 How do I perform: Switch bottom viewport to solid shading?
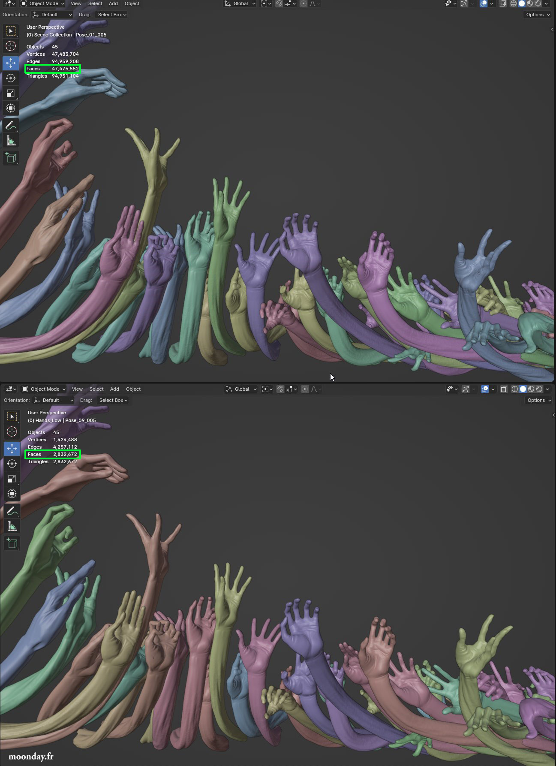pyautogui.click(x=523, y=389)
